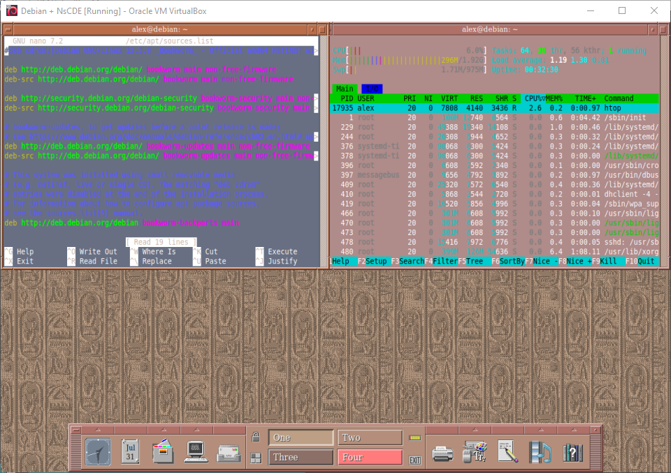
Task: Click the EXIT button in front panel
Action: pos(415,460)
